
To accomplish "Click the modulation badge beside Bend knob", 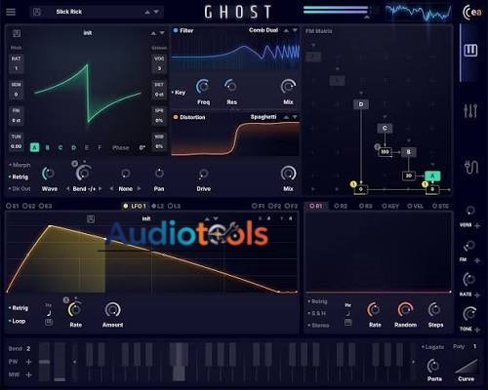I will pos(74,164).
